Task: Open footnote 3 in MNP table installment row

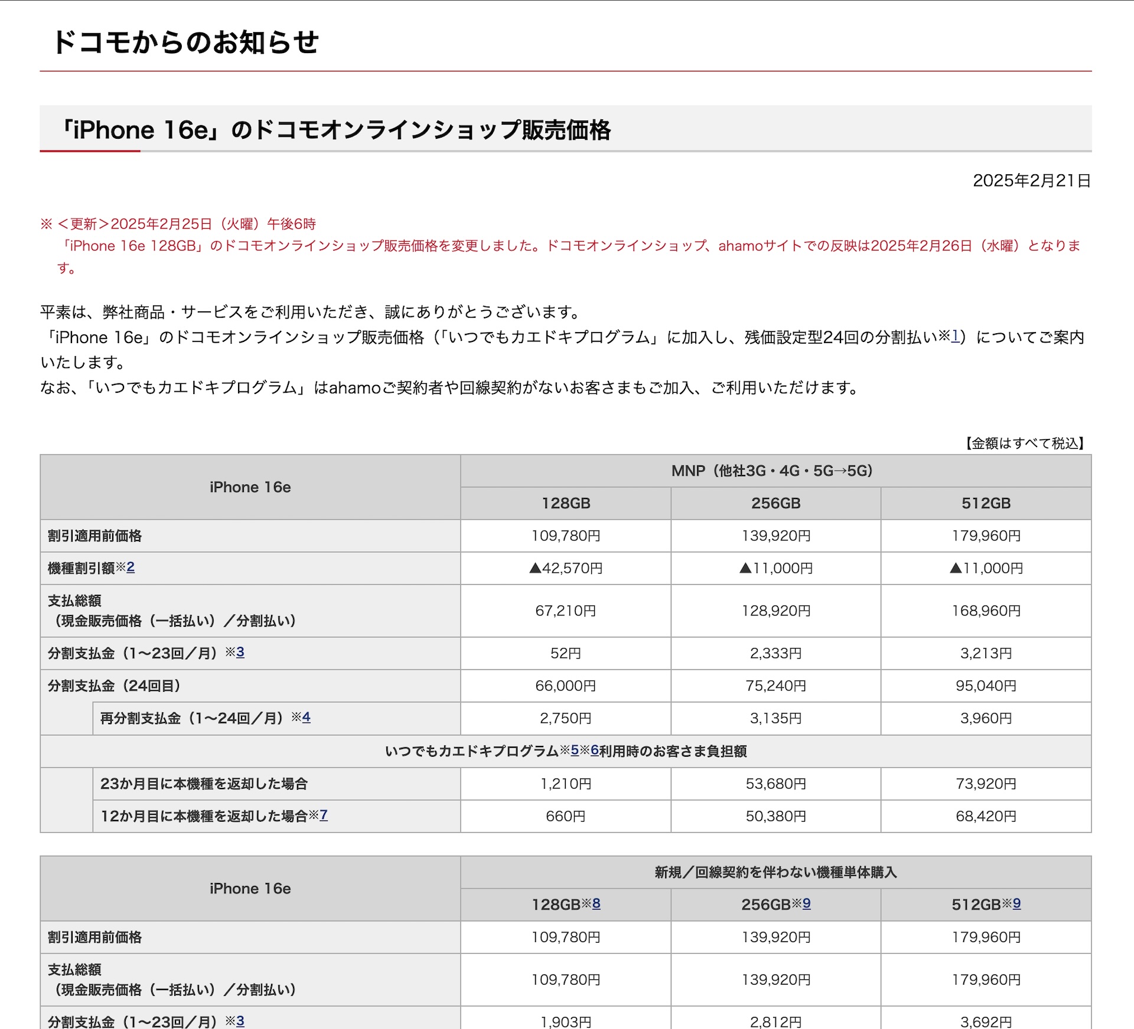Action: [x=240, y=652]
